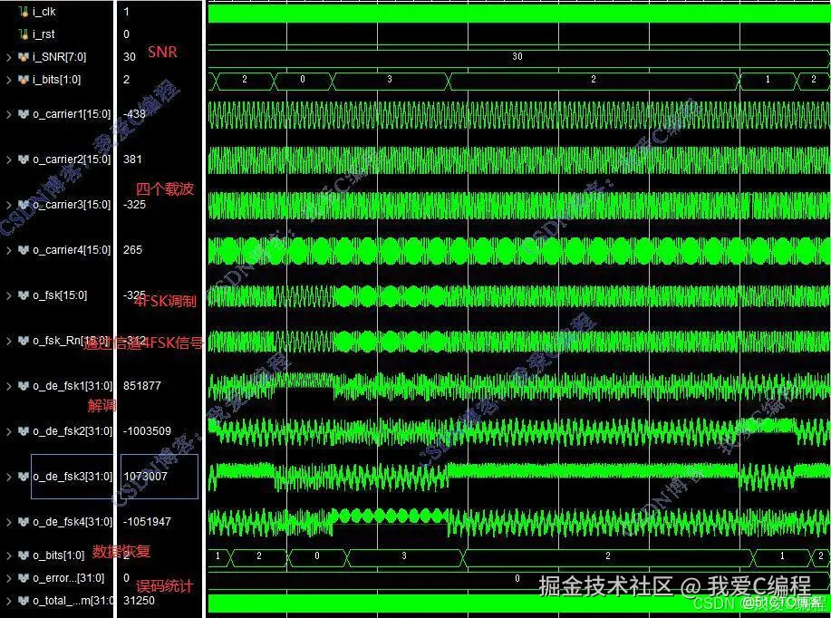Select the o_carrier1[15:0] signal name
The height and width of the screenshot is (618, 831).
point(72,114)
